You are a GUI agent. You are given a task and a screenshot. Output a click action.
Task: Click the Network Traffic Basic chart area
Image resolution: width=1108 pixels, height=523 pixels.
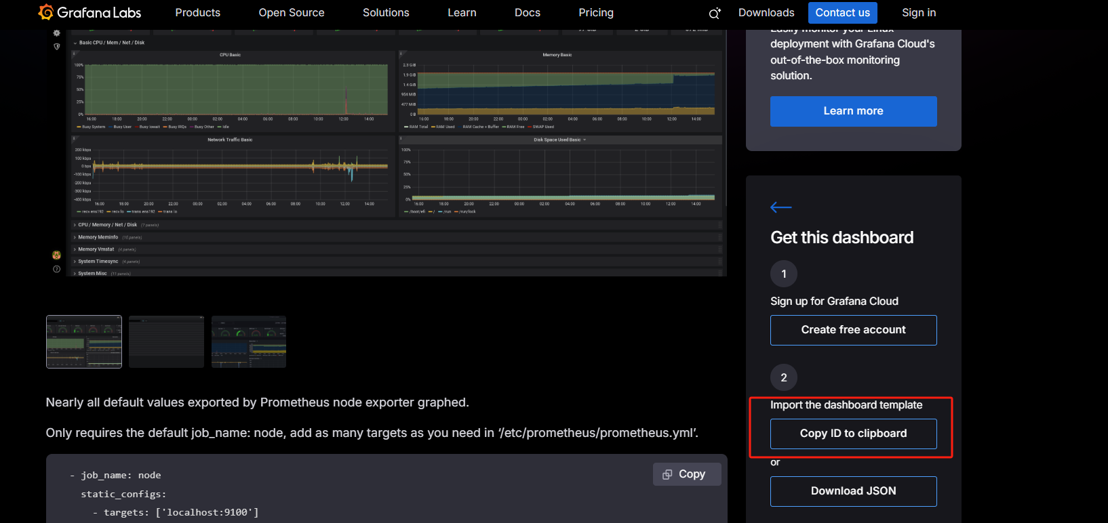(x=240, y=174)
